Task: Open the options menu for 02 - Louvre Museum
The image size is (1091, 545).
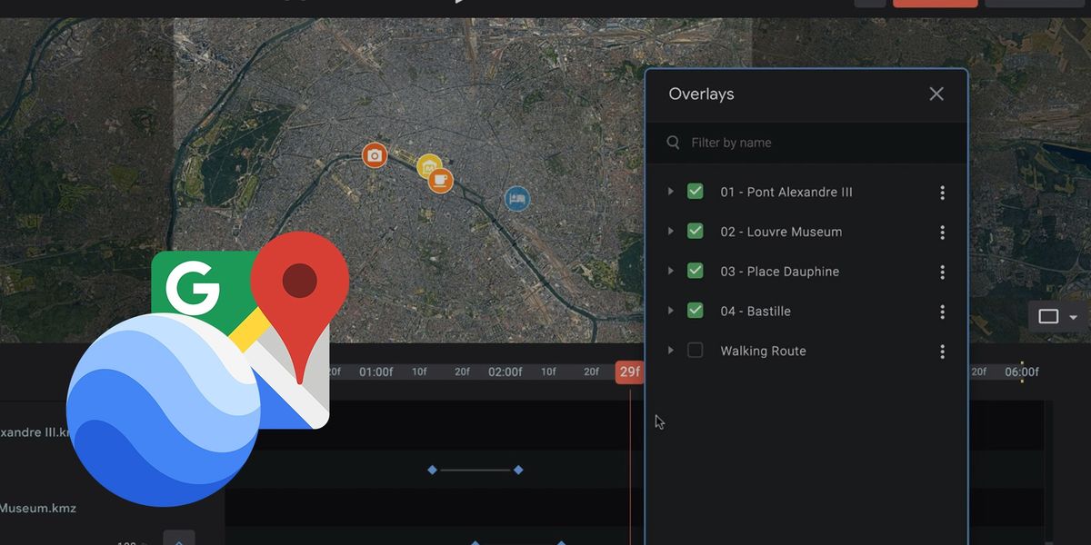Action: 942,231
